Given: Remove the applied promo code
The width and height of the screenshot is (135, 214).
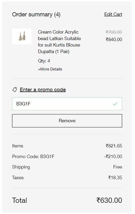Looking at the screenshot, I should click(67, 121).
